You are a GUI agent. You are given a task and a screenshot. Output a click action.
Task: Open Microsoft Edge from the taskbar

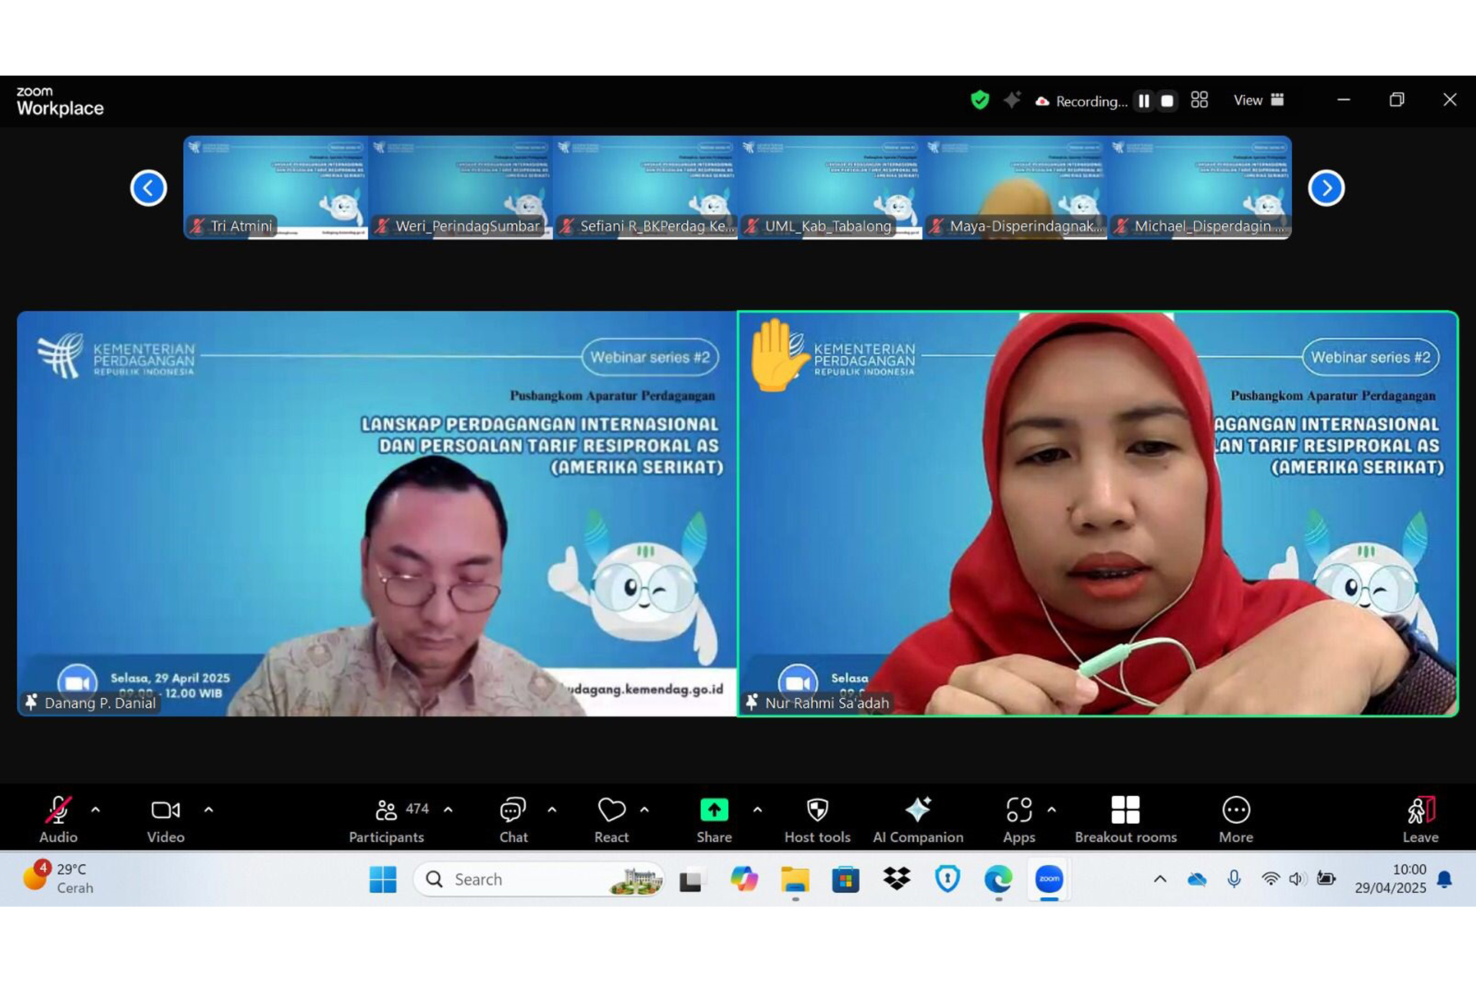click(998, 879)
